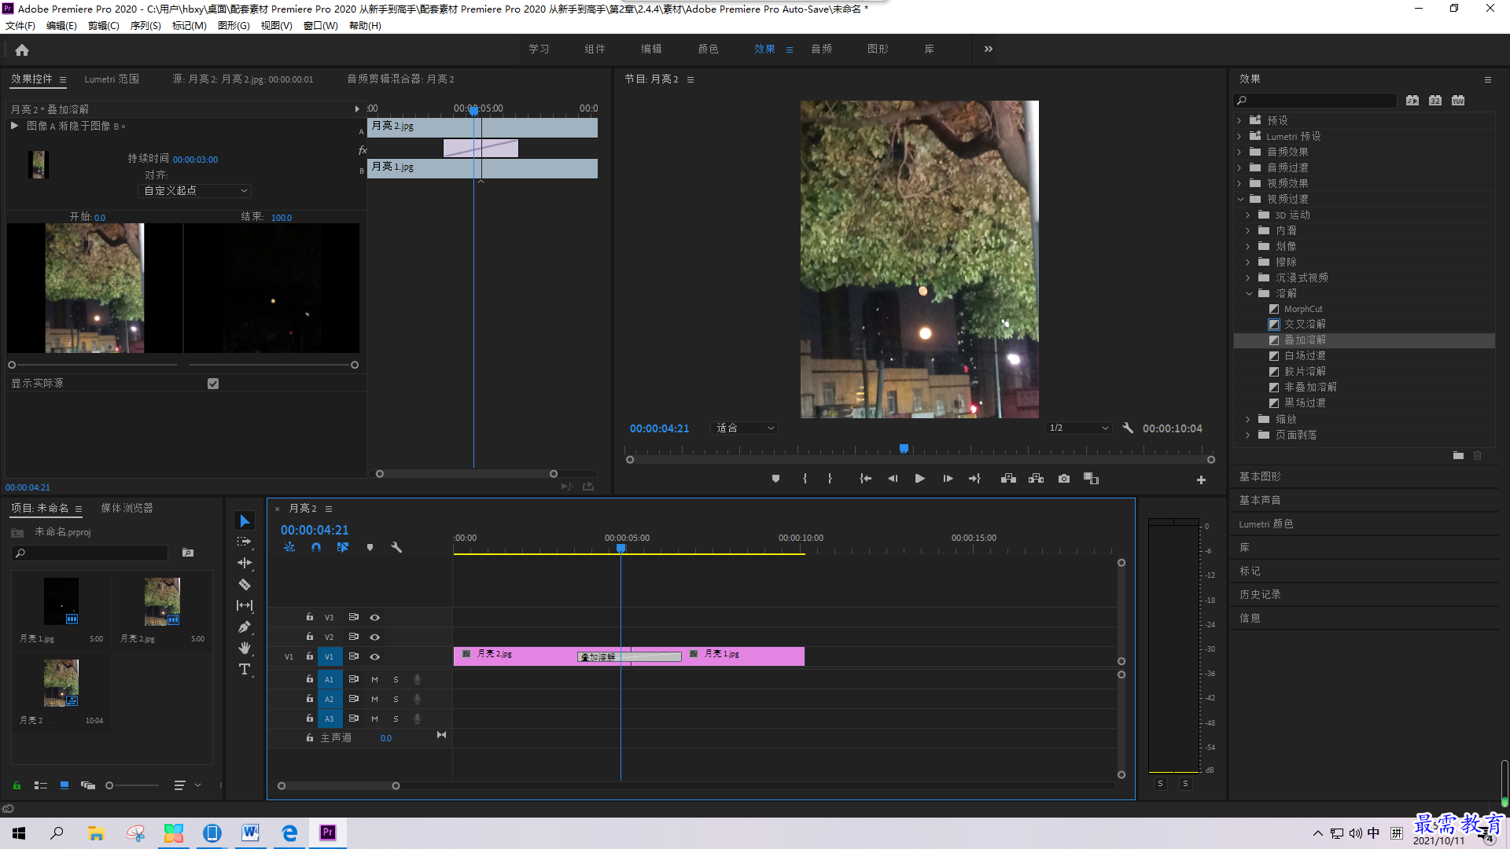Viewport: 1510px width, 849px height.
Task: Mute audio track A1
Action: (x=374, y=680)
